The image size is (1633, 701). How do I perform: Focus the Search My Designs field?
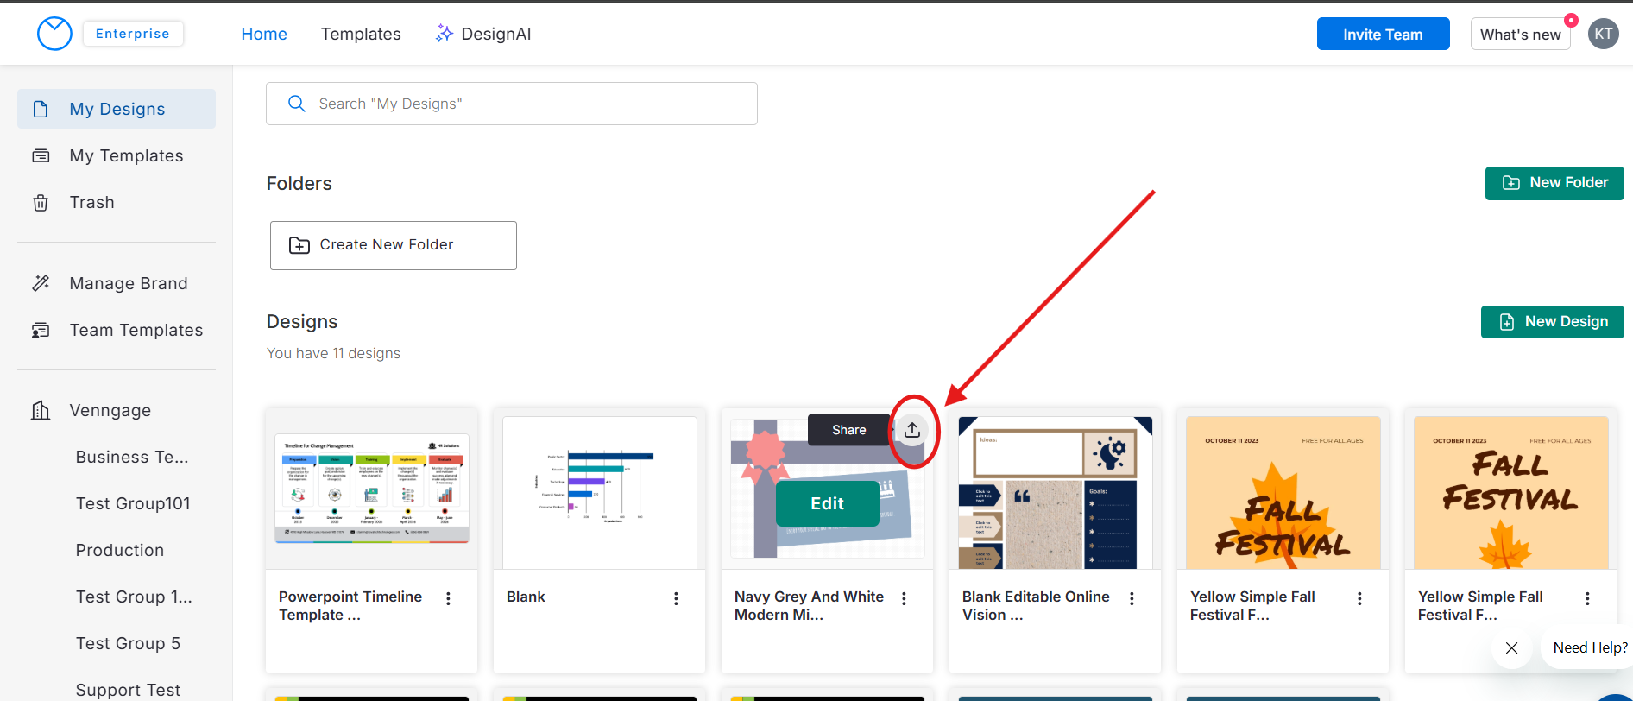click(x=526, y=104)
